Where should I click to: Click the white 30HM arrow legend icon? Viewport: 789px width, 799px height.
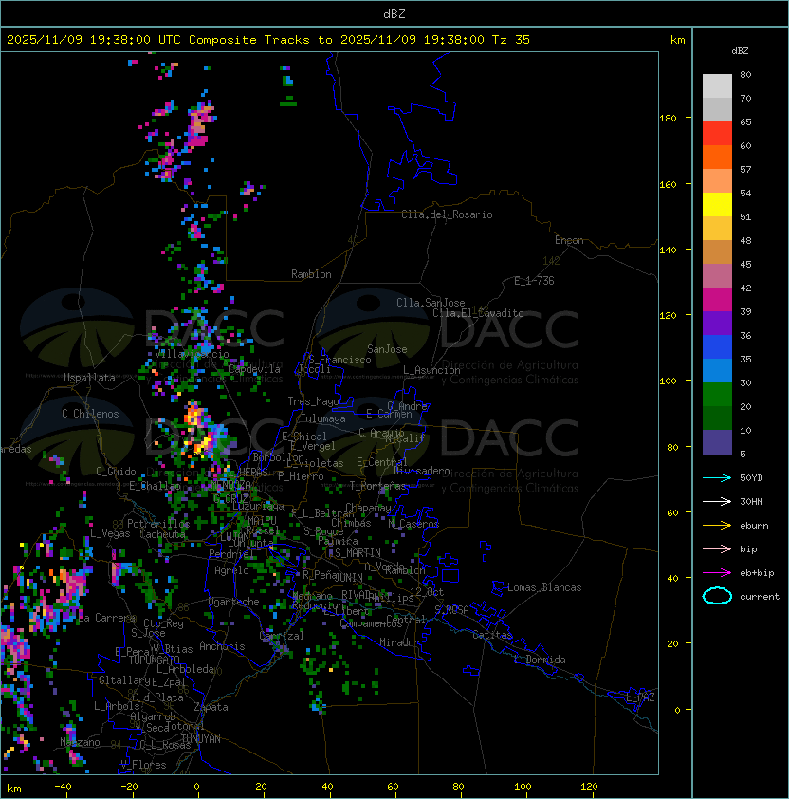(717, 501)
